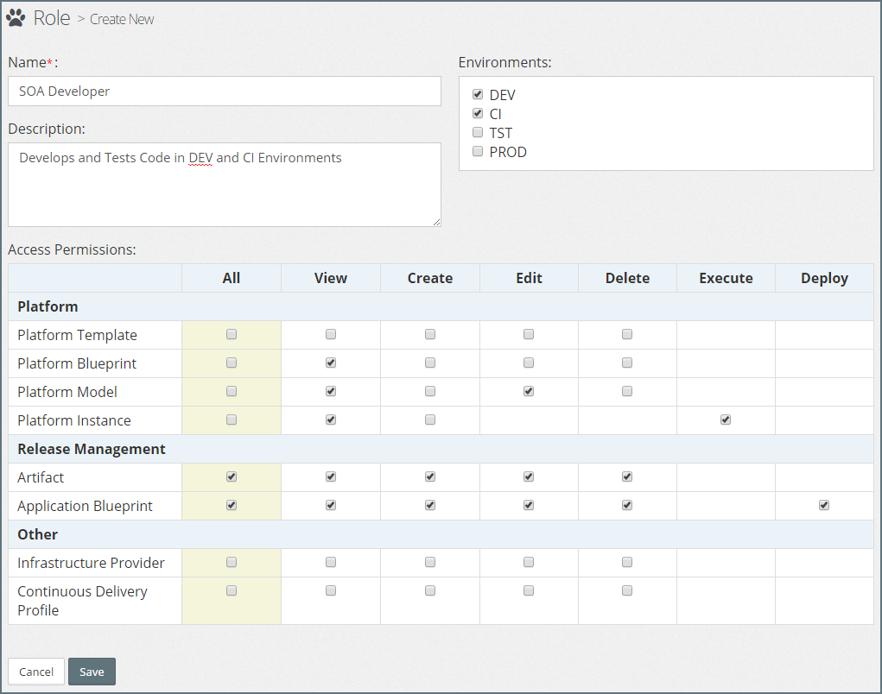Click the Cancel button
This screenshot has height=694, width=882.
click(36, 672)
